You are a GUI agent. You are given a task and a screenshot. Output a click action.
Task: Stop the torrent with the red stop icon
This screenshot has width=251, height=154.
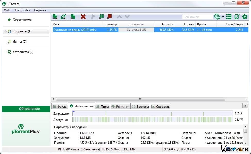click(109, 17)
